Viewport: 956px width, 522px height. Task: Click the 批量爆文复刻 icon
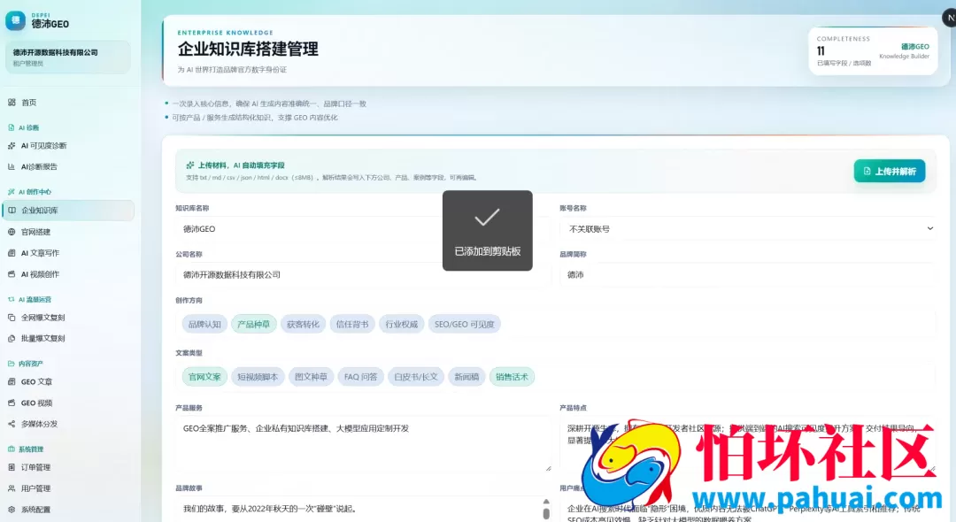[12, 338]
